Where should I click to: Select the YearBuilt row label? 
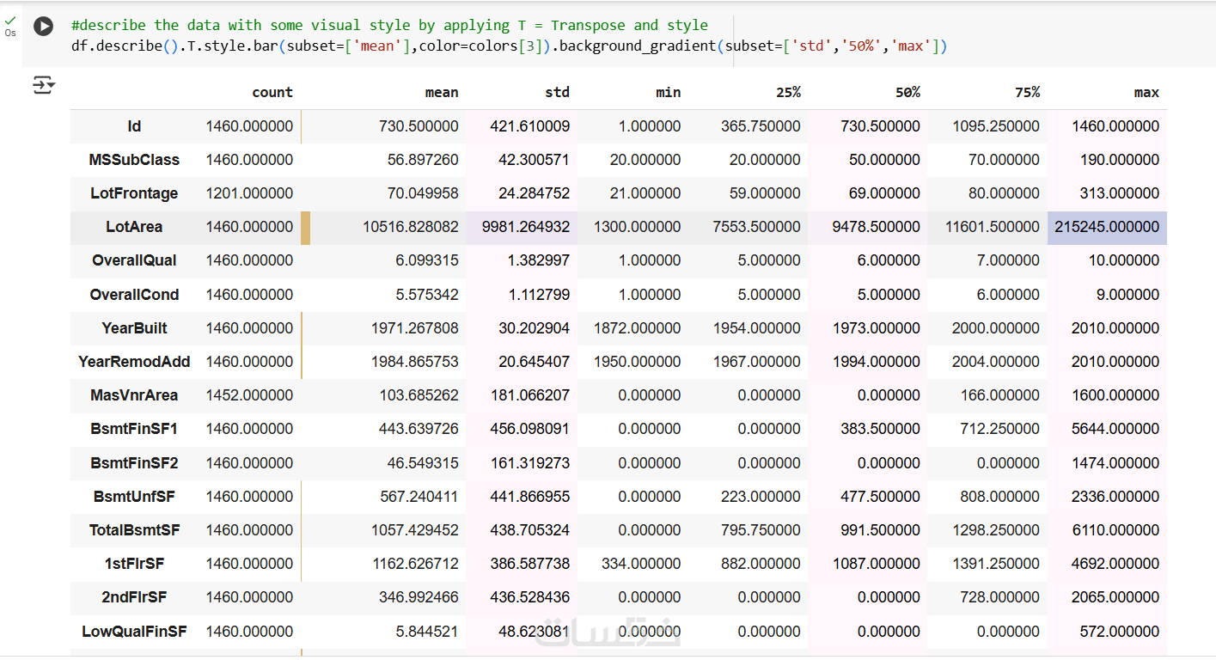point(134,328)
